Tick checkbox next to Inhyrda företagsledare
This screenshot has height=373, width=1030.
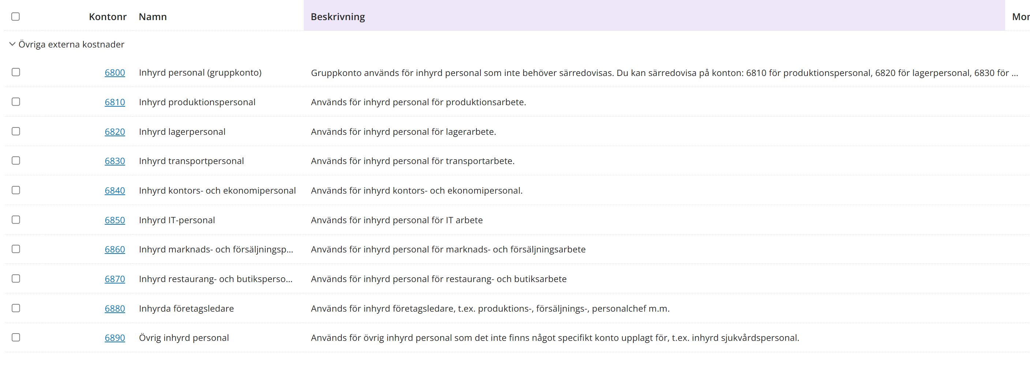click(16, 308)
